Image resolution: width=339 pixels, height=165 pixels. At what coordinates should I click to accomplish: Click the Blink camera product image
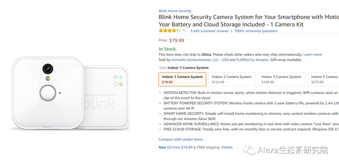pos(48,93)
